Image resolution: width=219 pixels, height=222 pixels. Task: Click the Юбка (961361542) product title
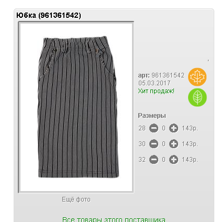click(49, 15)
